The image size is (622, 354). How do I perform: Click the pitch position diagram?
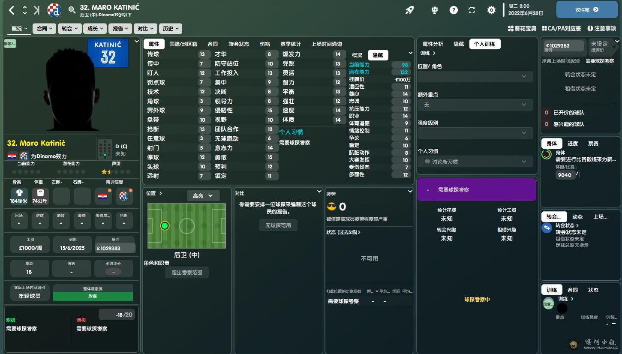pos(186,226)
